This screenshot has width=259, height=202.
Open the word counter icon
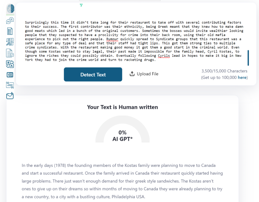coord(10,75)
